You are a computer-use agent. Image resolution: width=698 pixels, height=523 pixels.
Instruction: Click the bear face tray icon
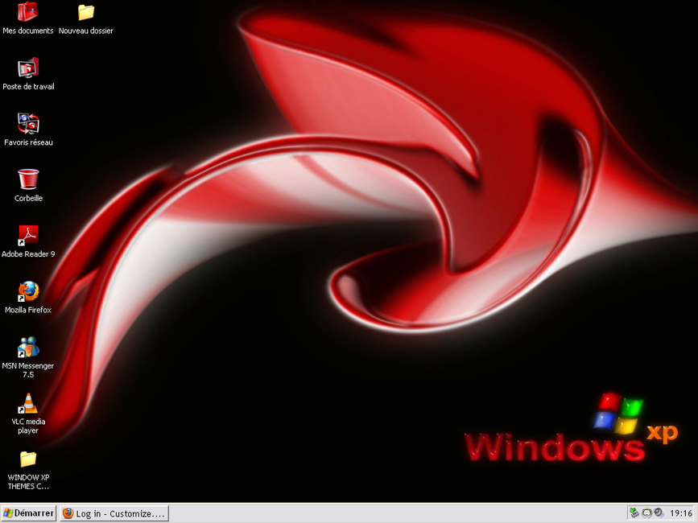[x=646, y=513]
